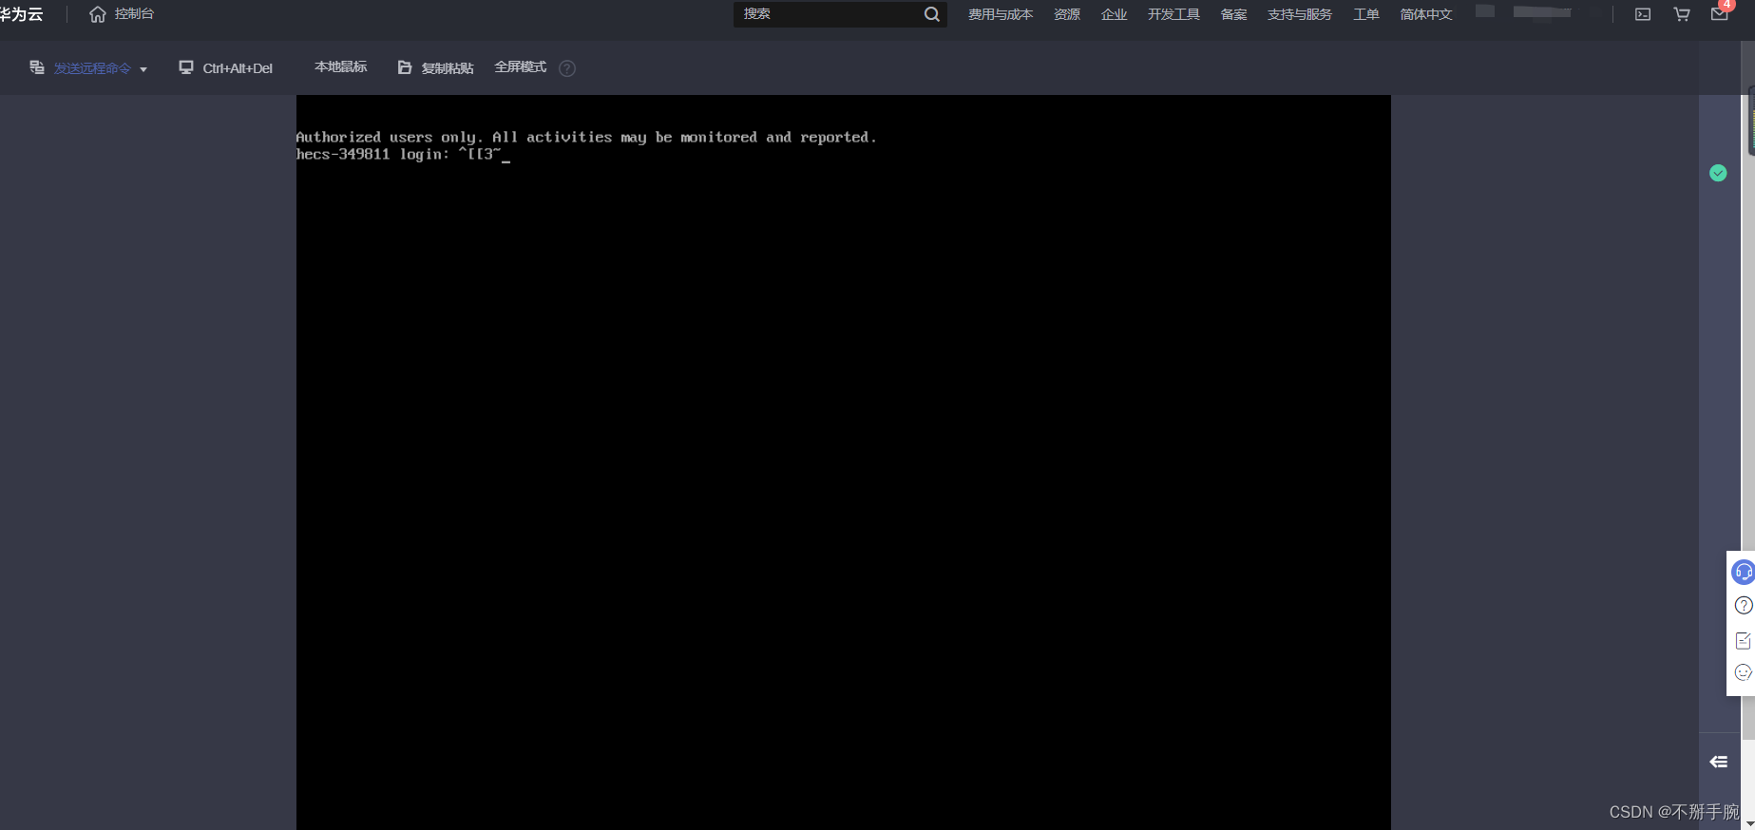Open the 费用与成本 menu
Screen dimensions: 1755x830
tap(1001, 14)
